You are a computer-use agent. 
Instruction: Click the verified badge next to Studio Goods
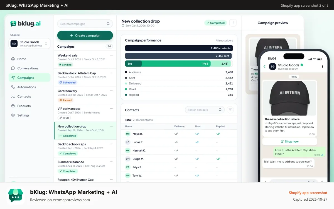(x=302, y=65)
